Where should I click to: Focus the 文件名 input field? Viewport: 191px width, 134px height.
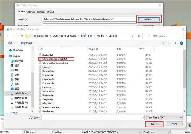(x=91, y=118)
